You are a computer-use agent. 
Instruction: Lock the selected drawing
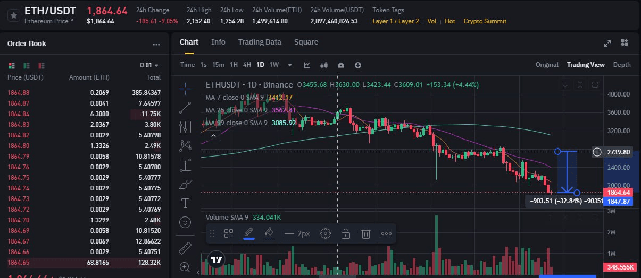point(346,233)
